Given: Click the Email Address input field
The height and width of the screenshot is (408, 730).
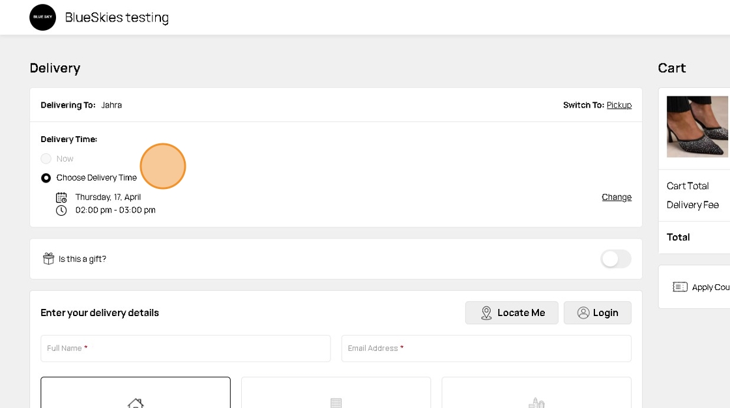Looking at the screenshot, I should tap(486, 349).
